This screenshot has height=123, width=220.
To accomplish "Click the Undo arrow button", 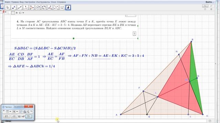I will (x=205, y=6).
